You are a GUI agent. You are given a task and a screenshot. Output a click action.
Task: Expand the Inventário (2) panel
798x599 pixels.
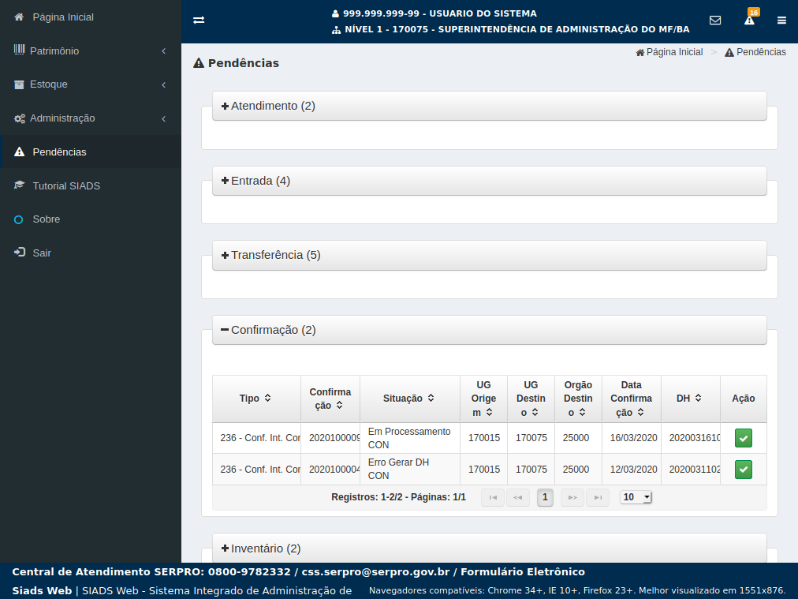tap(489, 548)
